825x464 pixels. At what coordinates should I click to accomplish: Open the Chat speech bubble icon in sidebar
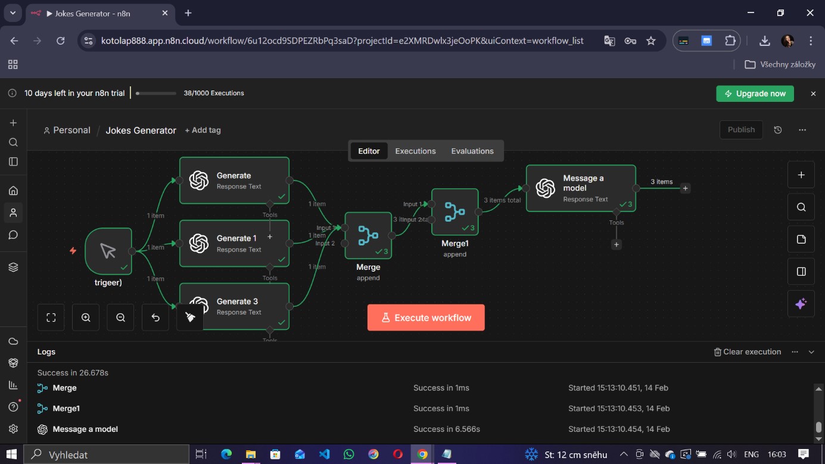(13, 235)
